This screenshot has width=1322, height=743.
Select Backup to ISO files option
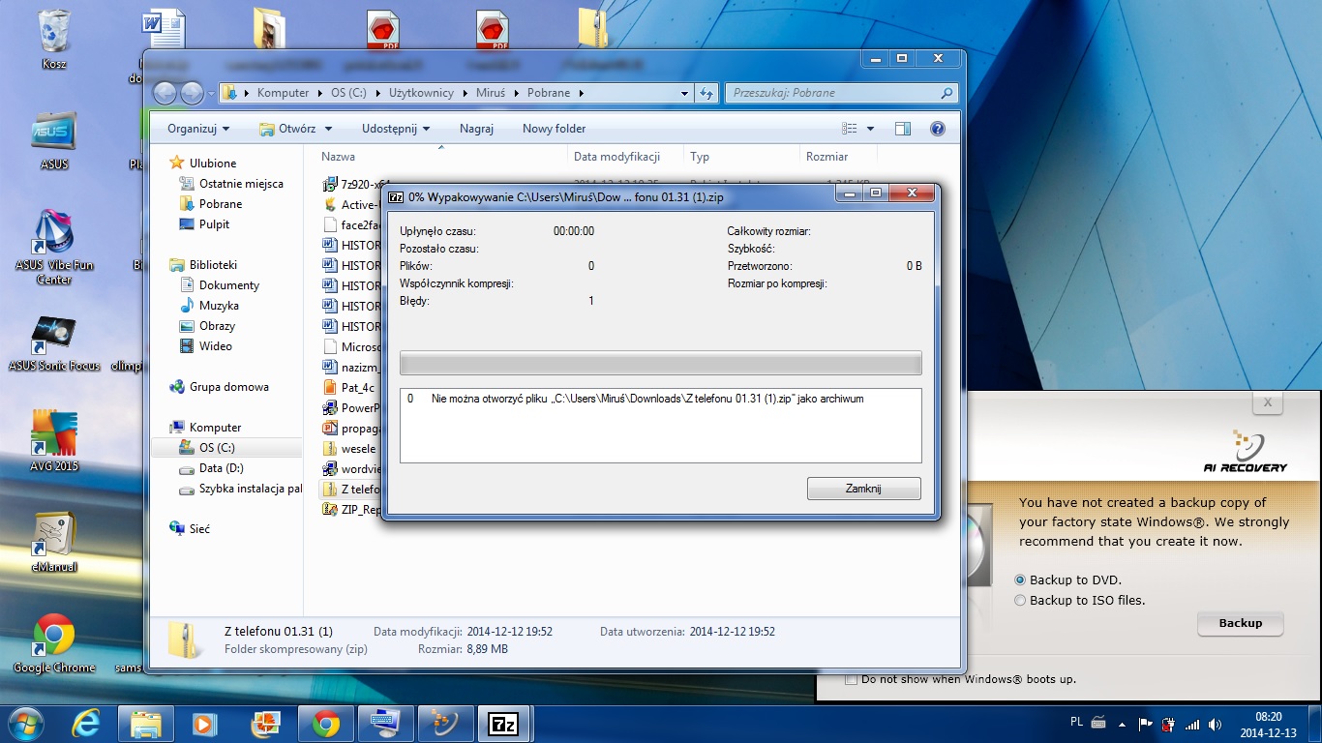(1020, 601)
